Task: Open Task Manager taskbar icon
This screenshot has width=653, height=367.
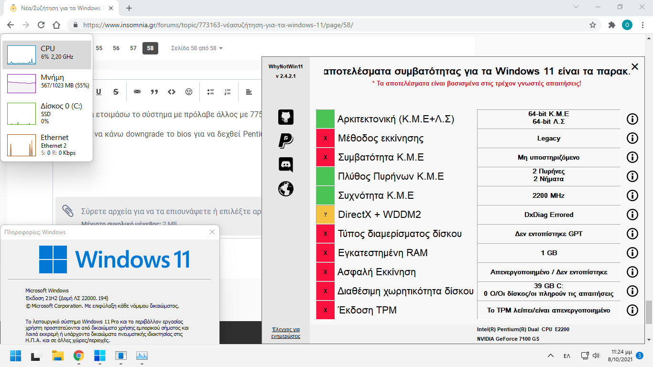Action: (142, 356)
